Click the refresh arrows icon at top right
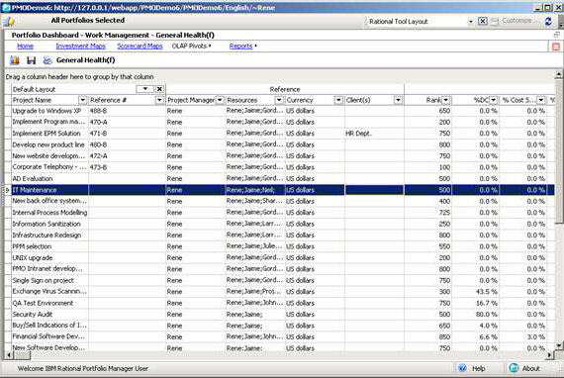This screenshot has width=564, height=378. (548, 21)
